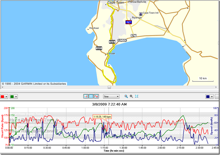Toggle the zone bands display button

click(x=91, y=96)
